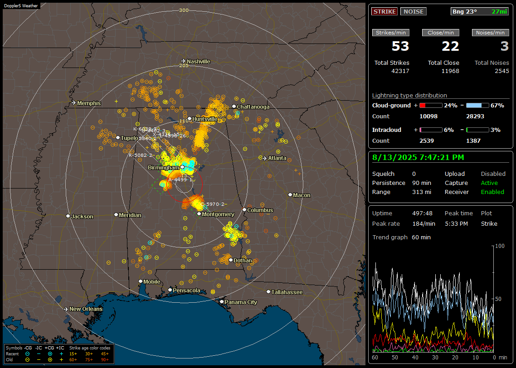
Task: Click the Recent -CG symbol in legend
Action: point(27,354)
